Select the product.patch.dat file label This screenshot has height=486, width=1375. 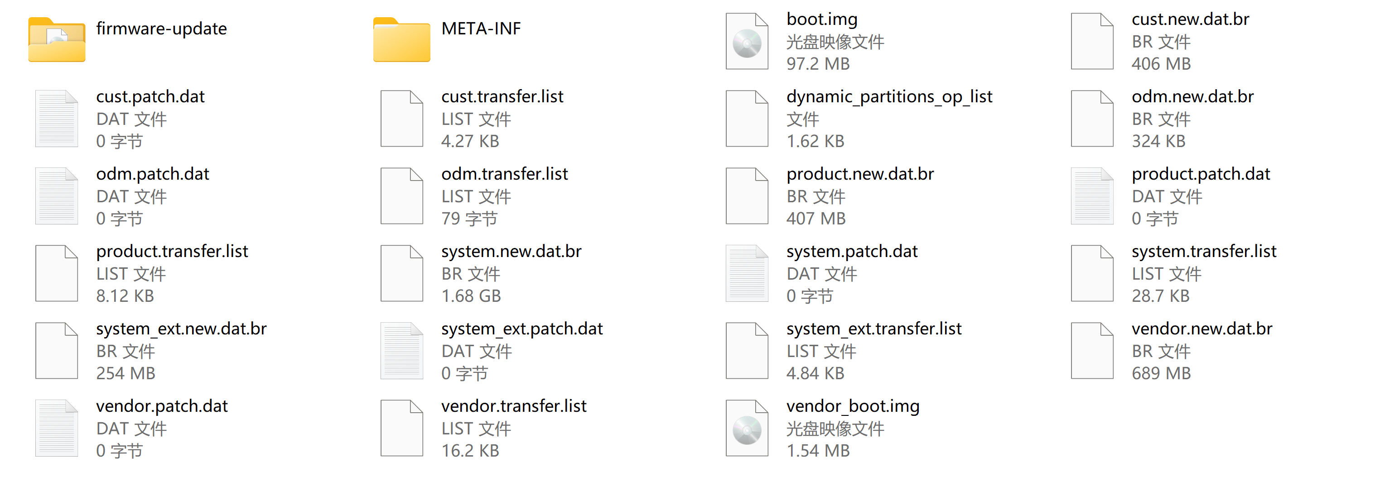click(1201, 174)
